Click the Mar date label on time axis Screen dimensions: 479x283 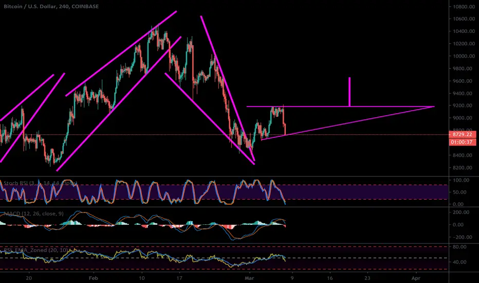249,278
